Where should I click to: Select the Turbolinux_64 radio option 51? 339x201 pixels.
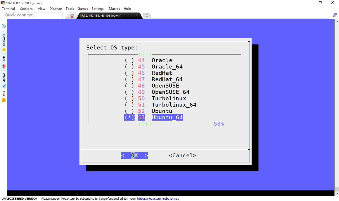[x=160, y=105]
